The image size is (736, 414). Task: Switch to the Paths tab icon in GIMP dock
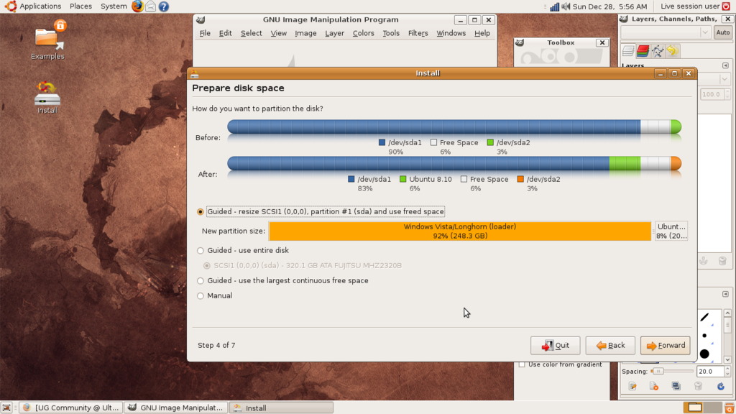click(658, 51)
